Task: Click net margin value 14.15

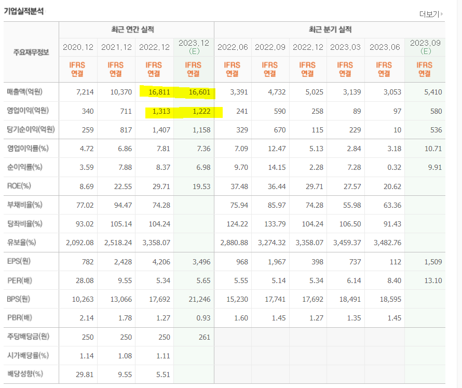Action: point(277,167)
